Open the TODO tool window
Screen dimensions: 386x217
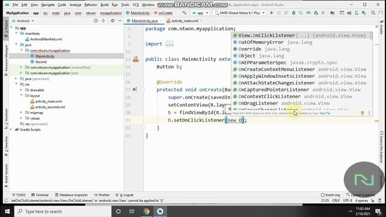coord(19,195)
